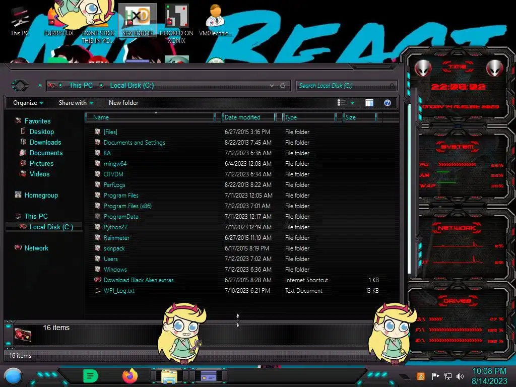Select Desktop in the navigation pane
Screen dimensions: 516x387
pyautogui.click(x=41, y=132)
